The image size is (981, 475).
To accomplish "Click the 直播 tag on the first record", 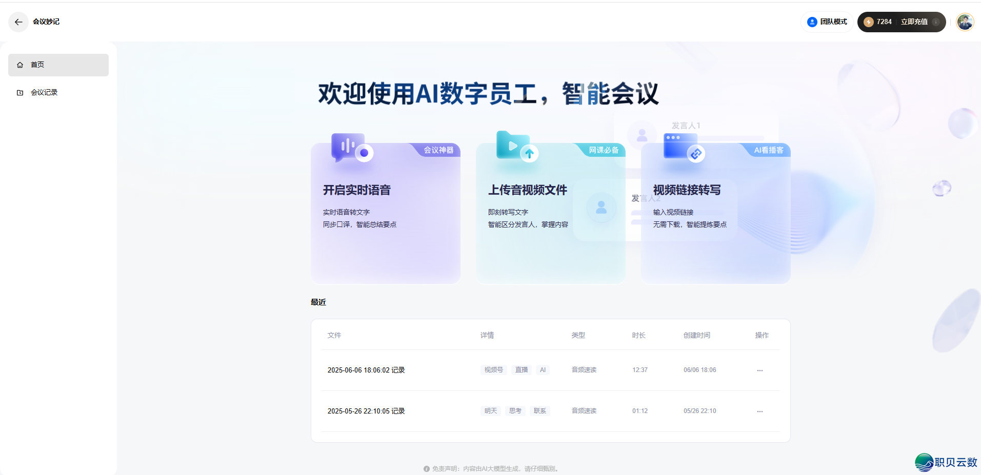I will tap(521, 369).
